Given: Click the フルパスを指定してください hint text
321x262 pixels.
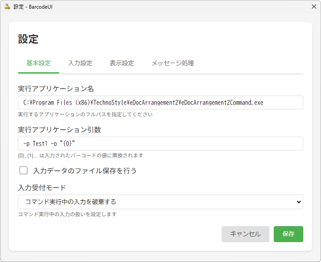Looking at the screenshot, I should (85, 115).
